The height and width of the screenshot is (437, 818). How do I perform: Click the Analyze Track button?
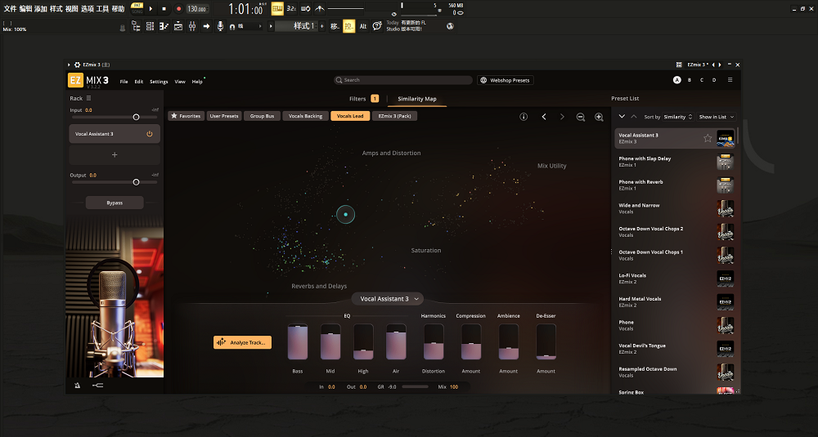242,342
